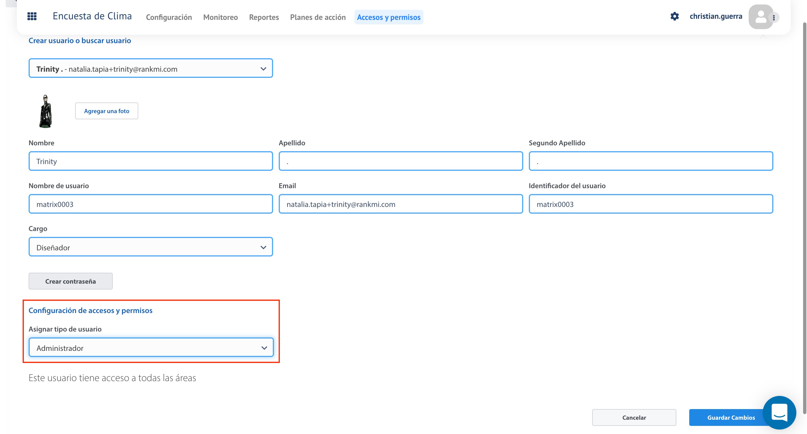Focus the Apellido input field
807x434 pixels.
[401, 161]
